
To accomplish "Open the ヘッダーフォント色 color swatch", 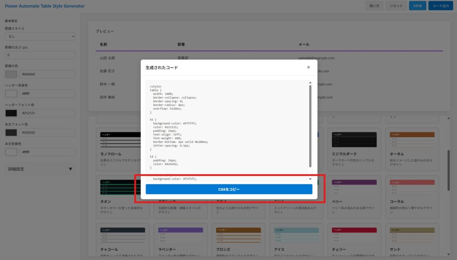I will click(x=11, y=113).
